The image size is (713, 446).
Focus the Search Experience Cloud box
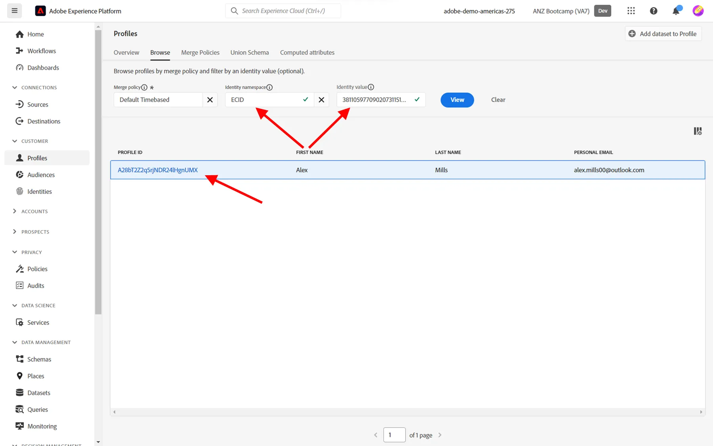click(x=283, y=11)
